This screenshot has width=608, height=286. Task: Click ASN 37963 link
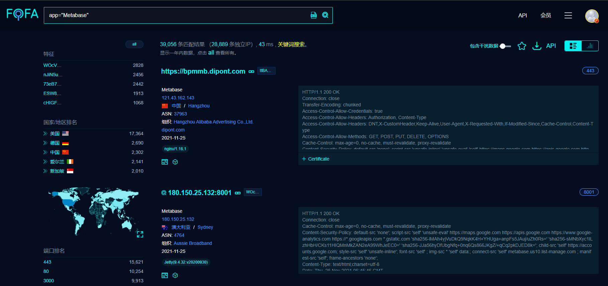tap(180, 114)
